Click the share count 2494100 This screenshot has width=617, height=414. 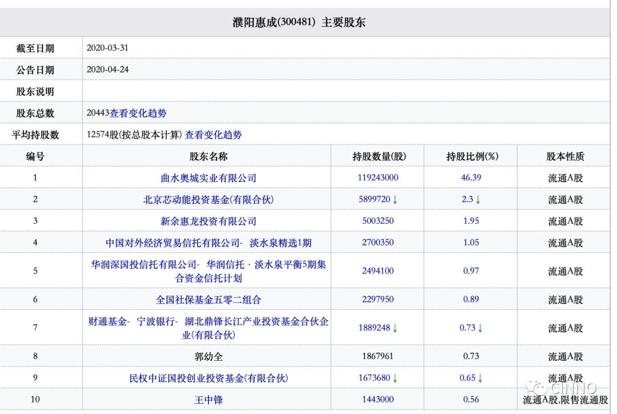point(378,271)
